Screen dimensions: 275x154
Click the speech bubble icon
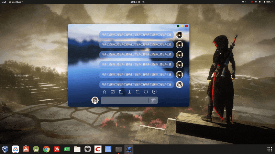point(146,92)
